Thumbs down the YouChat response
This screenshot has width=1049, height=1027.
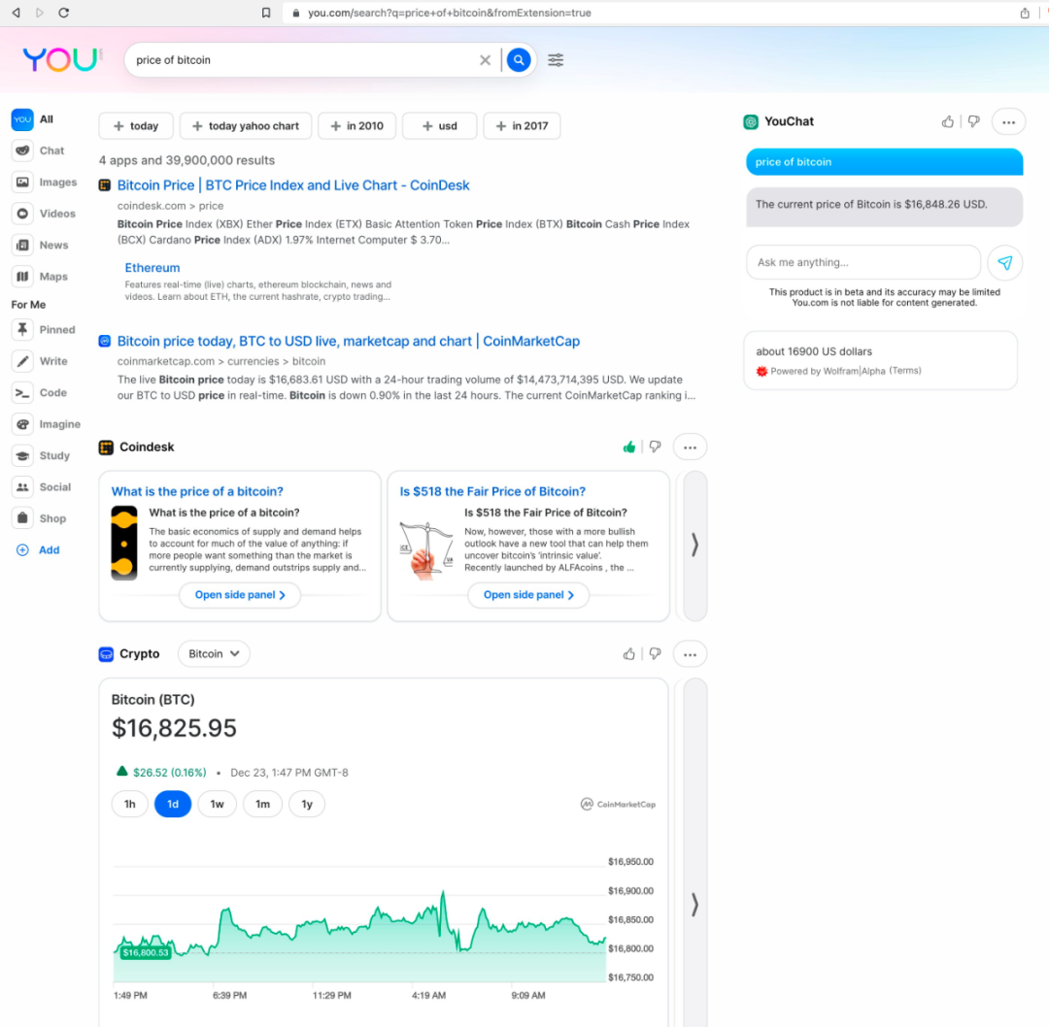(x=973, y=121)
